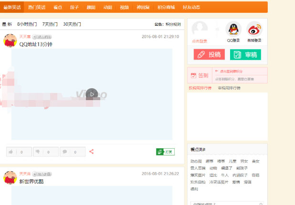
Task: Click the green 打赏 reward button
Action: point(165,152)
